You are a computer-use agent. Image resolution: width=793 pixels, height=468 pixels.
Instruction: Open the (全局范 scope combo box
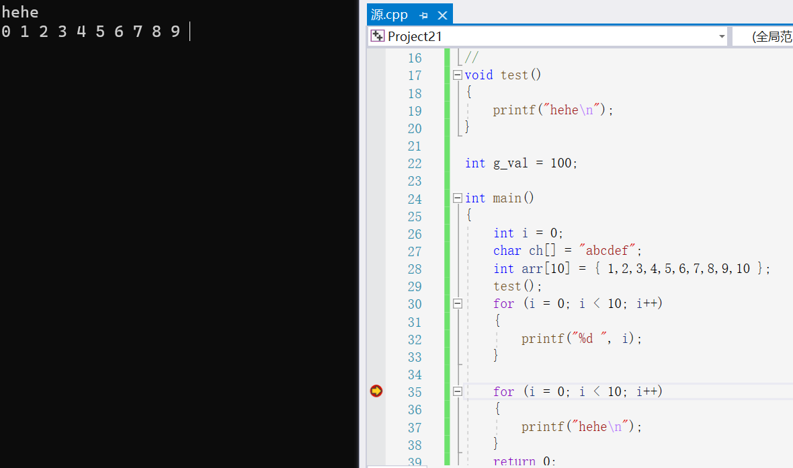(x=763, y=36)
